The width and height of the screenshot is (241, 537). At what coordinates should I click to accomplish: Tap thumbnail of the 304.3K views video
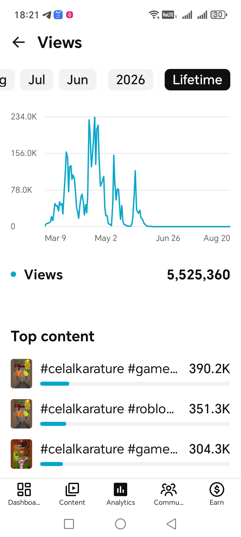[x=21, y=454]
